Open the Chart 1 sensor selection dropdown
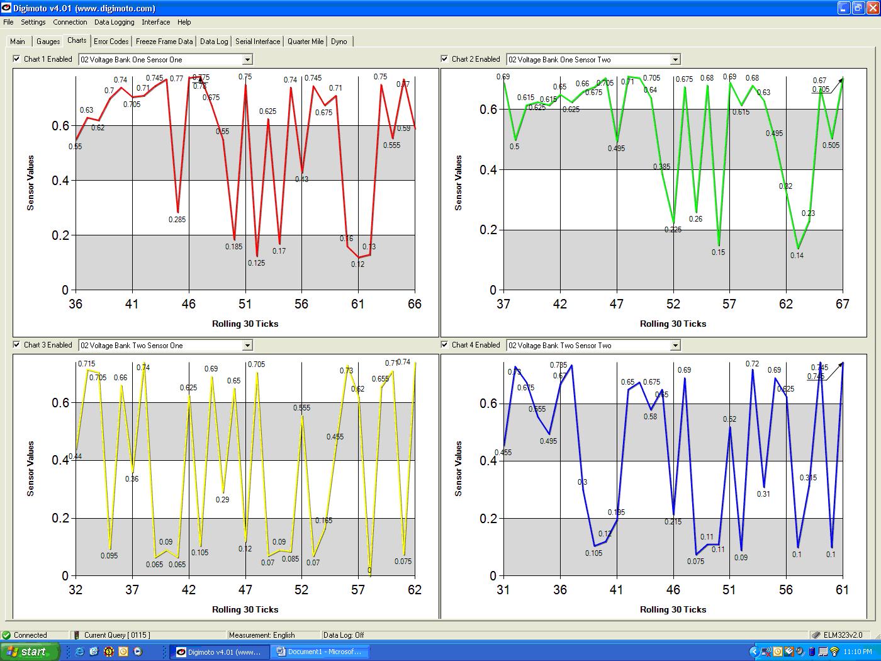Image resolution: width=881 pixels, height=661 pixels. 247,60
